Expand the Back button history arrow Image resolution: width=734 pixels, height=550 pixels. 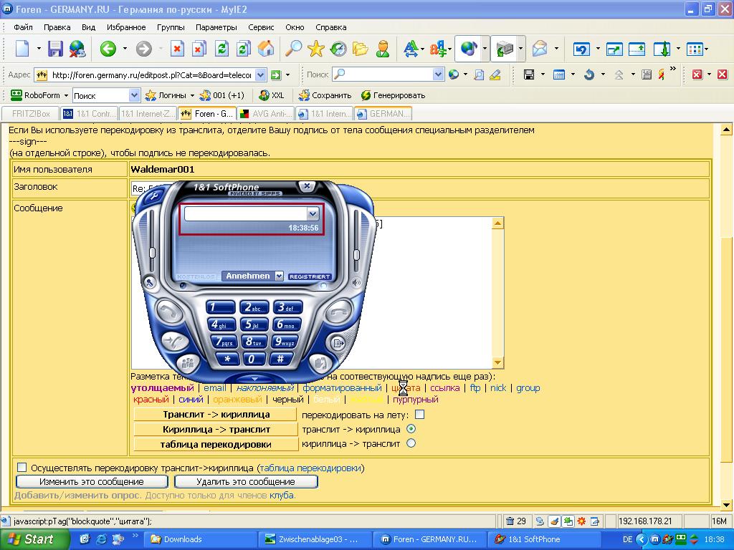(x=125, y=48)
